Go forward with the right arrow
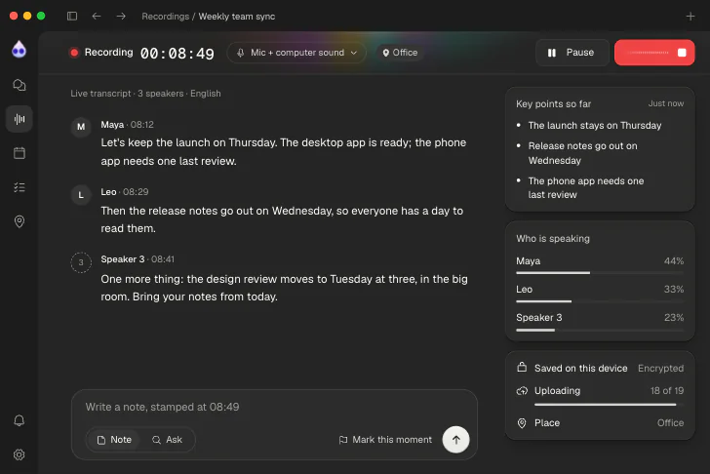Viewport: 710px width, 474px height. (121, 17)
